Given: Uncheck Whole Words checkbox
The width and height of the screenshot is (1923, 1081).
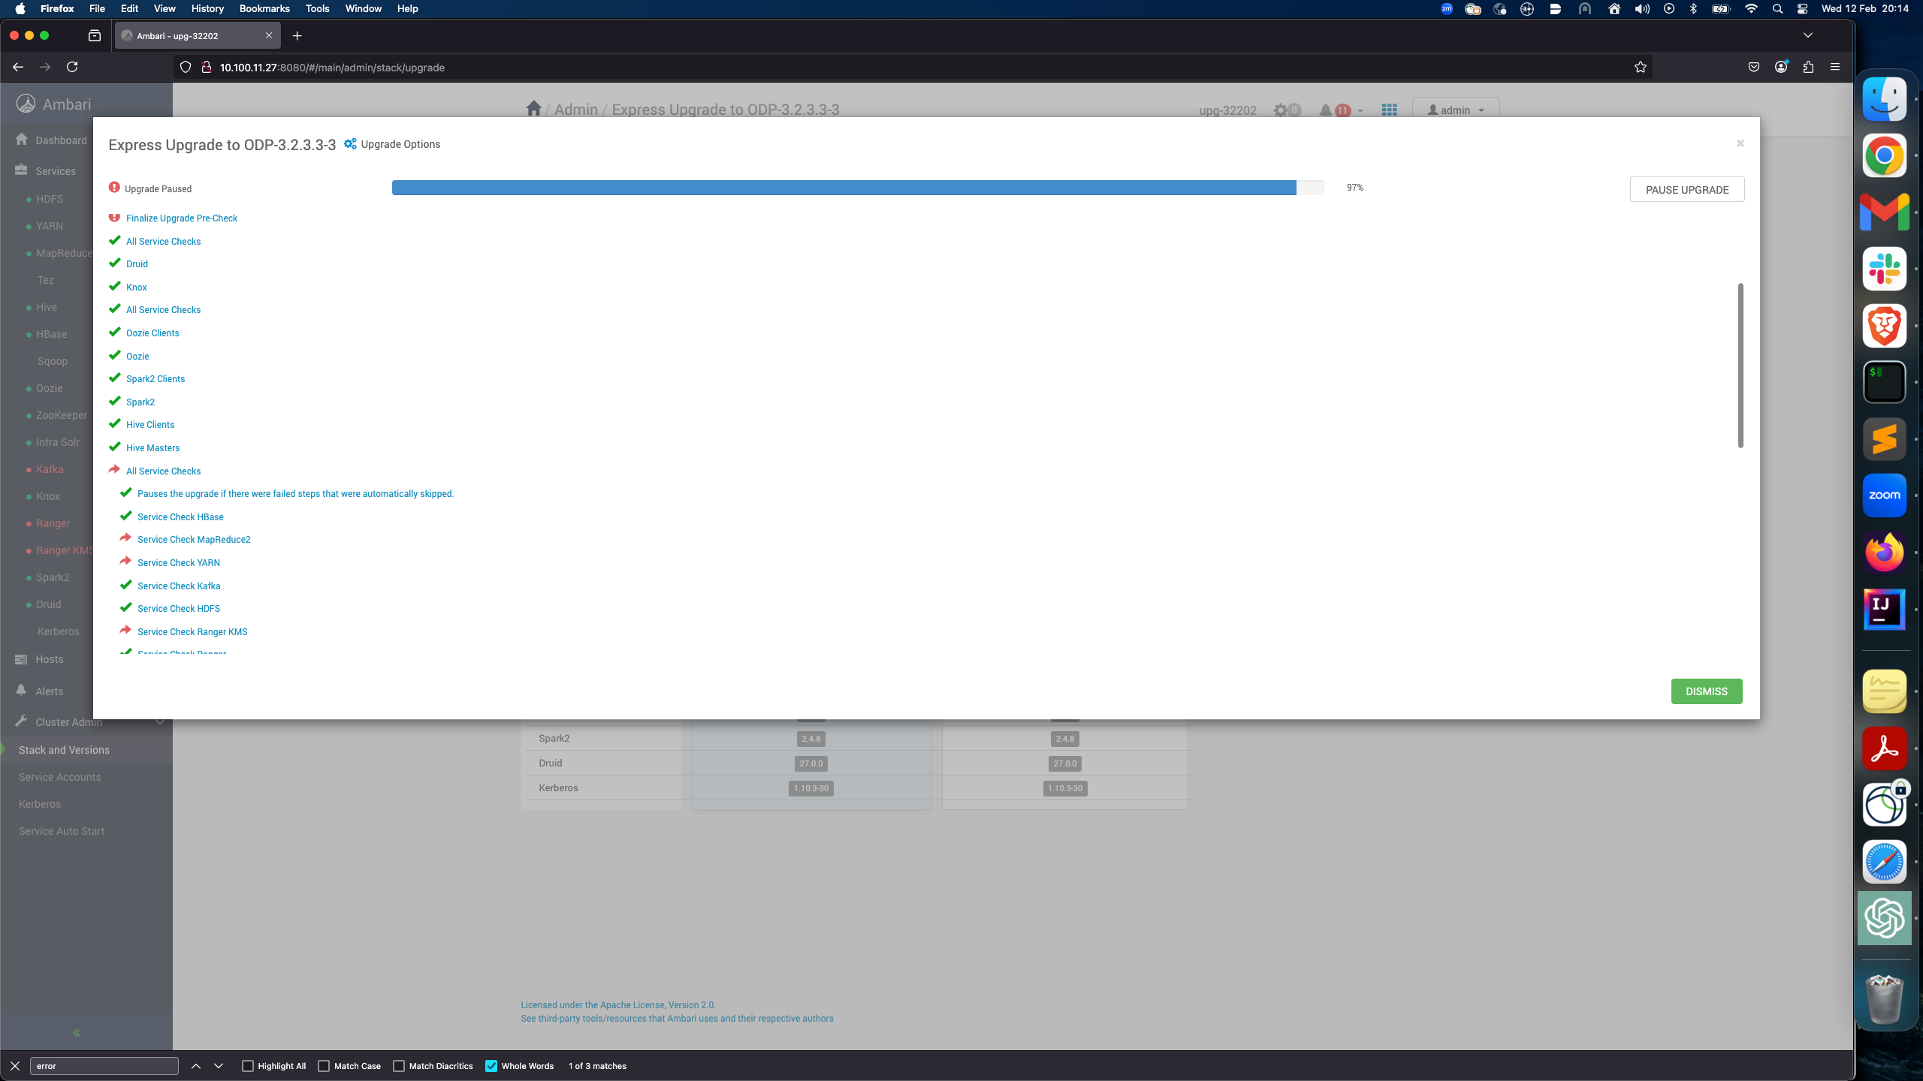Looking at the screenshot, I should [x=491, y=1066].
